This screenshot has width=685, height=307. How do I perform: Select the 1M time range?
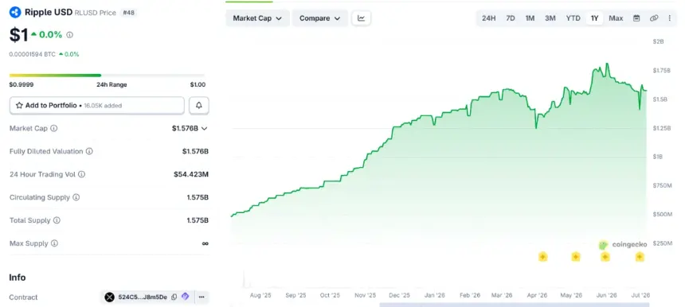coord(530,18)
